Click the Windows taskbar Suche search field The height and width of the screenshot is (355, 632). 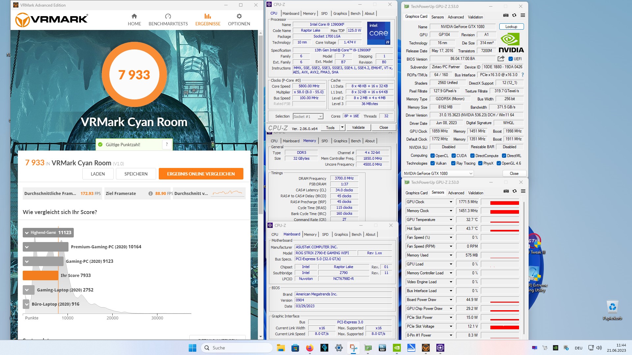coord(236,348)
